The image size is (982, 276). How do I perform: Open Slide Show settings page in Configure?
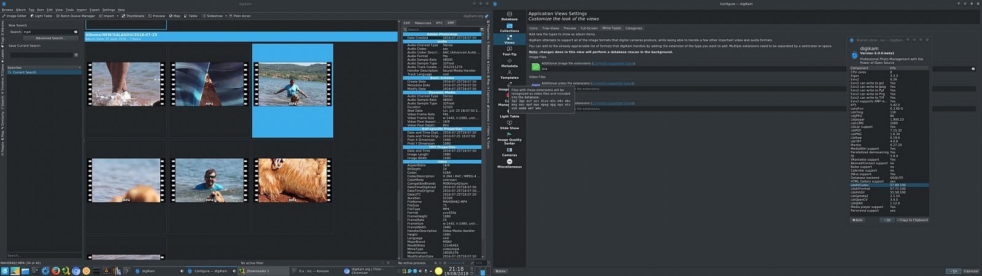click(509, 126)
